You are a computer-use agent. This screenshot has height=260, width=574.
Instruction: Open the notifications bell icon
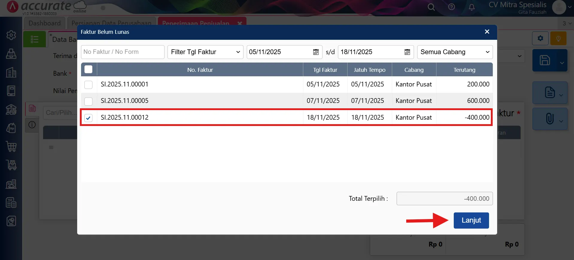tap(471, 7)
